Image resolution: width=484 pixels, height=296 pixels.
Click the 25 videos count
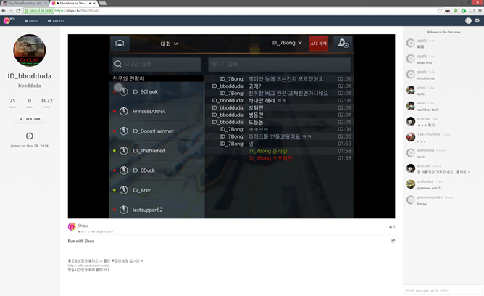[12, 103]
